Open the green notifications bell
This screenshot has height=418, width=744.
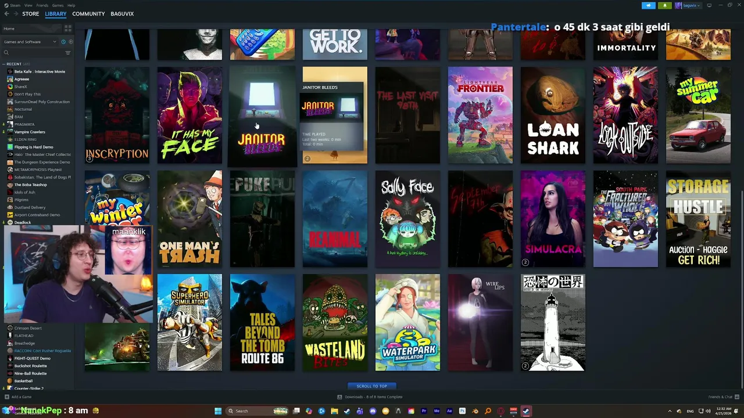[665, 5]
